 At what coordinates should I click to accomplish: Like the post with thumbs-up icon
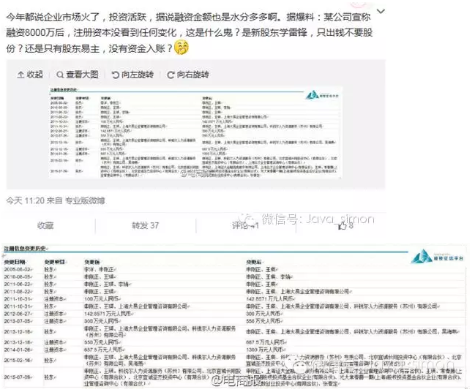[342, 225]
